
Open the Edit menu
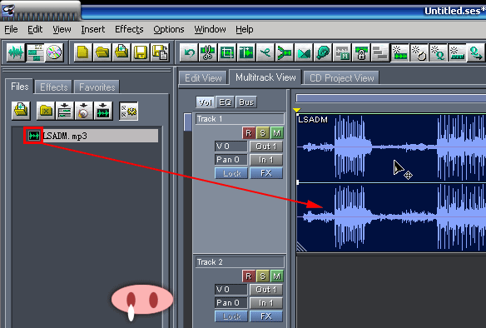pyautogui.click(x=35, y=29)
